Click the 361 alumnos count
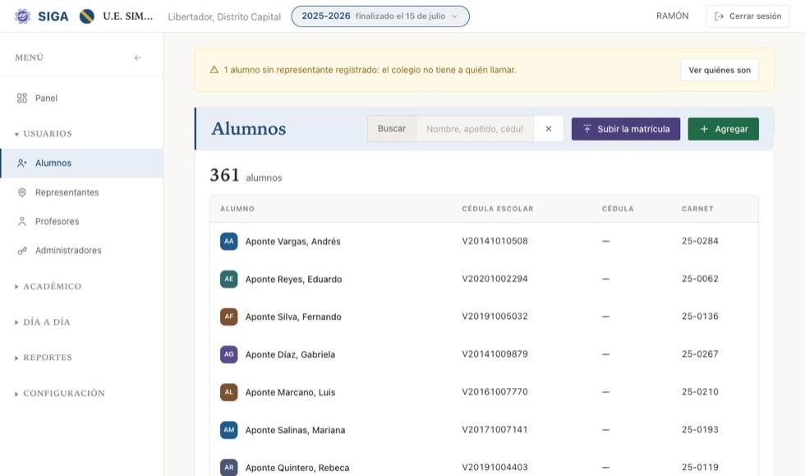This screenshot has width=805, height=476. (x=246, y=175)
